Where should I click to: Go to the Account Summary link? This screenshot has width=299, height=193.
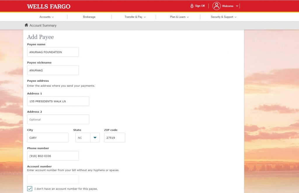click(x=43, y=25)
